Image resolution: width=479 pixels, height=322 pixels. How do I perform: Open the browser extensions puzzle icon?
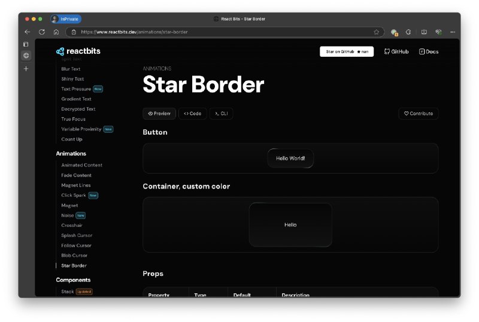click(x=408, y=32)
